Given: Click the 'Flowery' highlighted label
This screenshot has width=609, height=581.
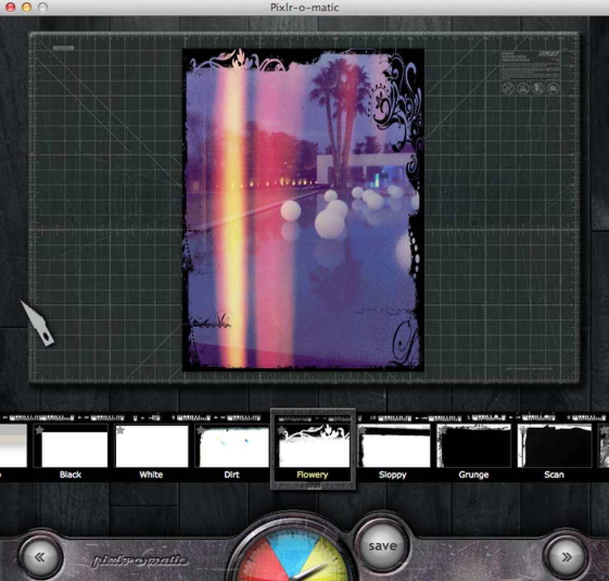Looking at the screenshot, I should [x=312, y=475].
